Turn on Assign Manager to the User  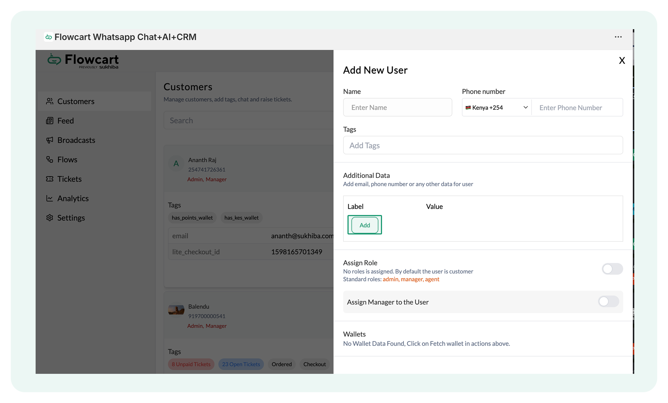pyautogui.click(x=608, y=301)
